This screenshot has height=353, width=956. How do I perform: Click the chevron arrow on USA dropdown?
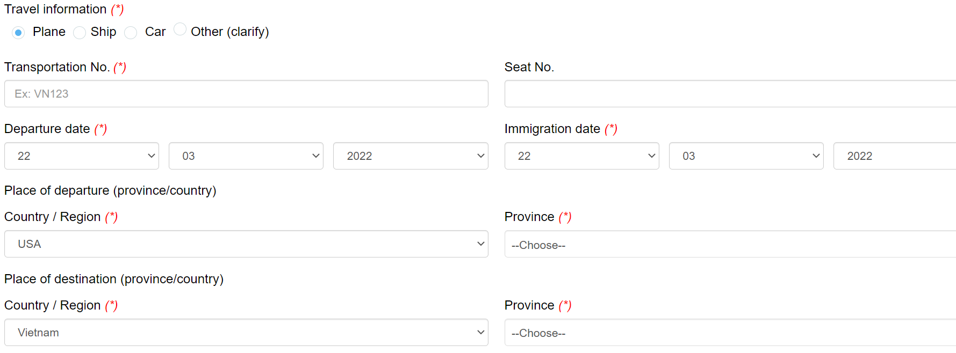pos(480,244)
